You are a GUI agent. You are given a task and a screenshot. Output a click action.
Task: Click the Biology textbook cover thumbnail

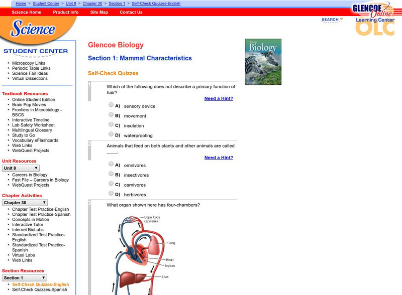point(263,62)
